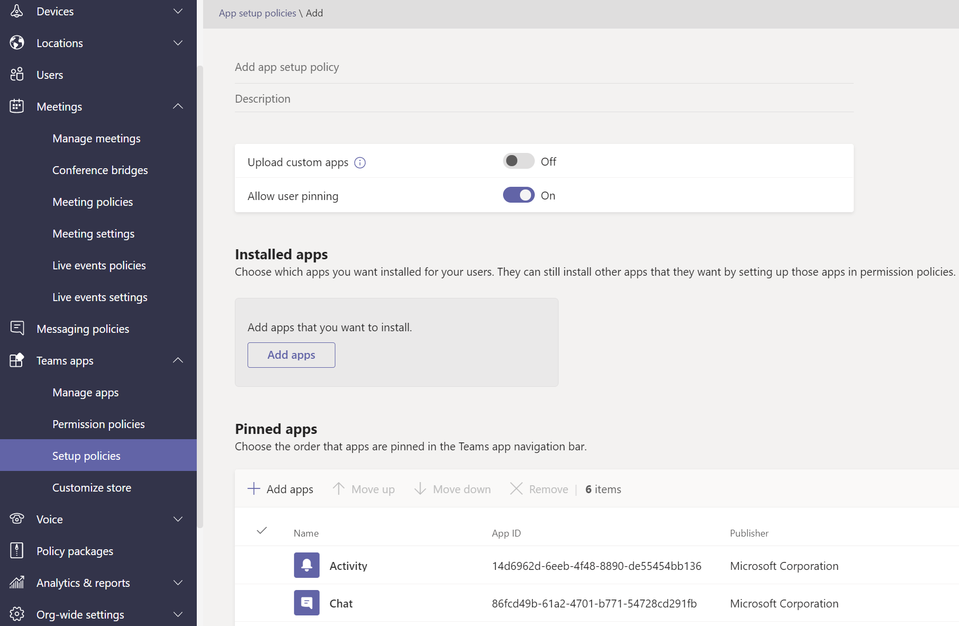Select the Locations globe icon
The width and height of the screenshot is (959, 626).
[x=16, y=42]
